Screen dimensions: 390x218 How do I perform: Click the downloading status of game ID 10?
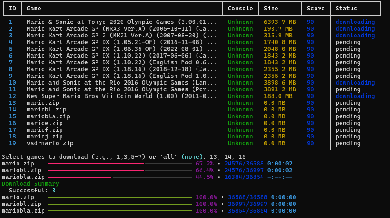coord(355,83)
